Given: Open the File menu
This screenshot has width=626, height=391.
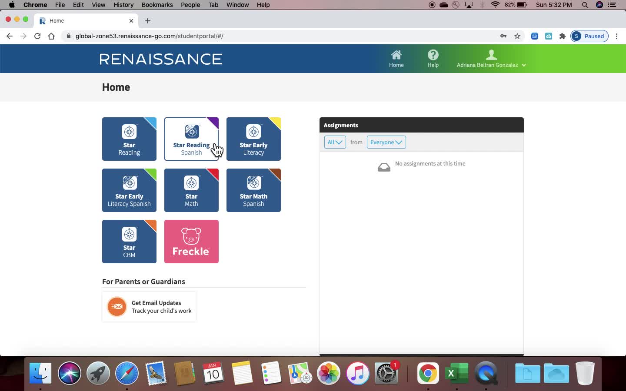Looking at the screenshot, I should coord(60,5).
